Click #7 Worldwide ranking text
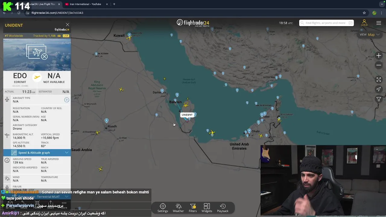Viewport: 386px width, 217px height. click(14, 36)
